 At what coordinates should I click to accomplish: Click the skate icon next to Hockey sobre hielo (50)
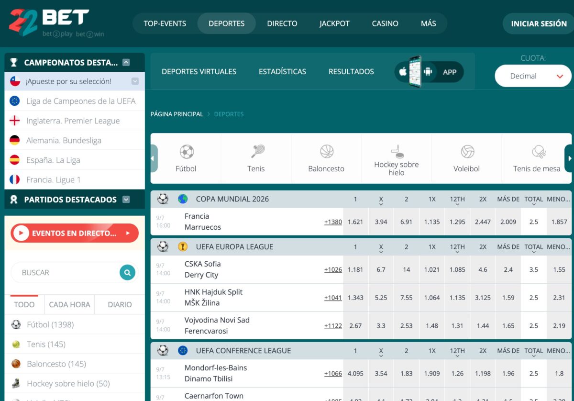coord(16,383)
